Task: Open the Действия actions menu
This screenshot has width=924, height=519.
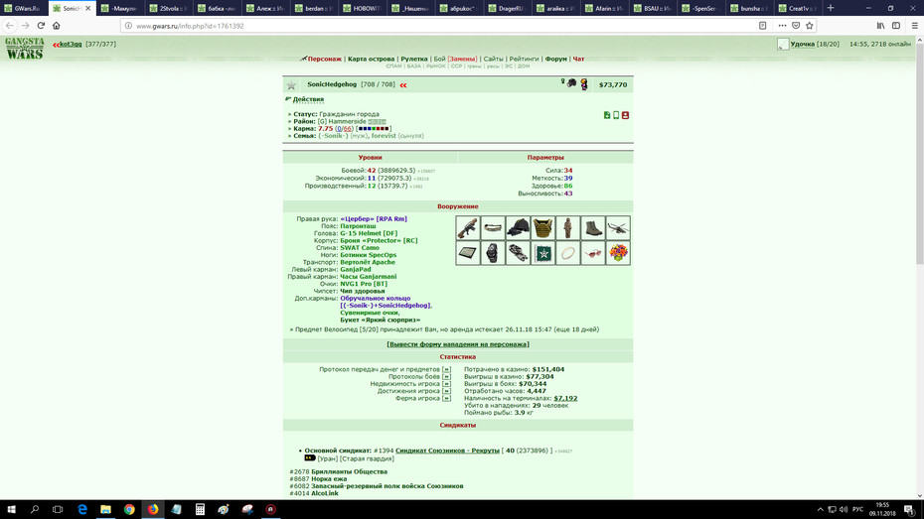Action: (x=308, y=99)
